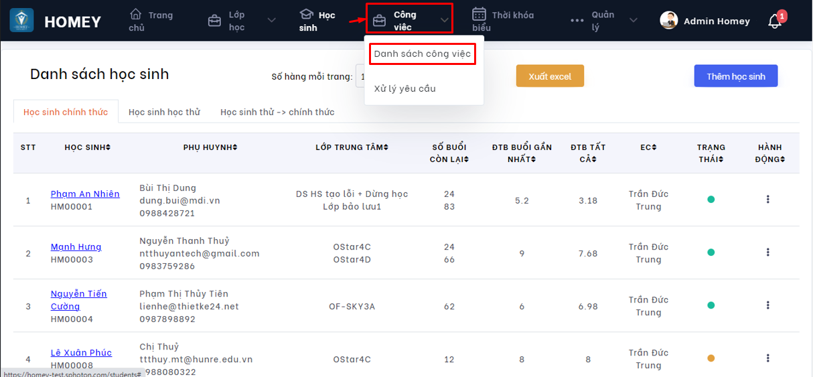This screenshot has width=813, height=377.
Task: Click the Thêm học sinh button
Action: tap(735, 76)
